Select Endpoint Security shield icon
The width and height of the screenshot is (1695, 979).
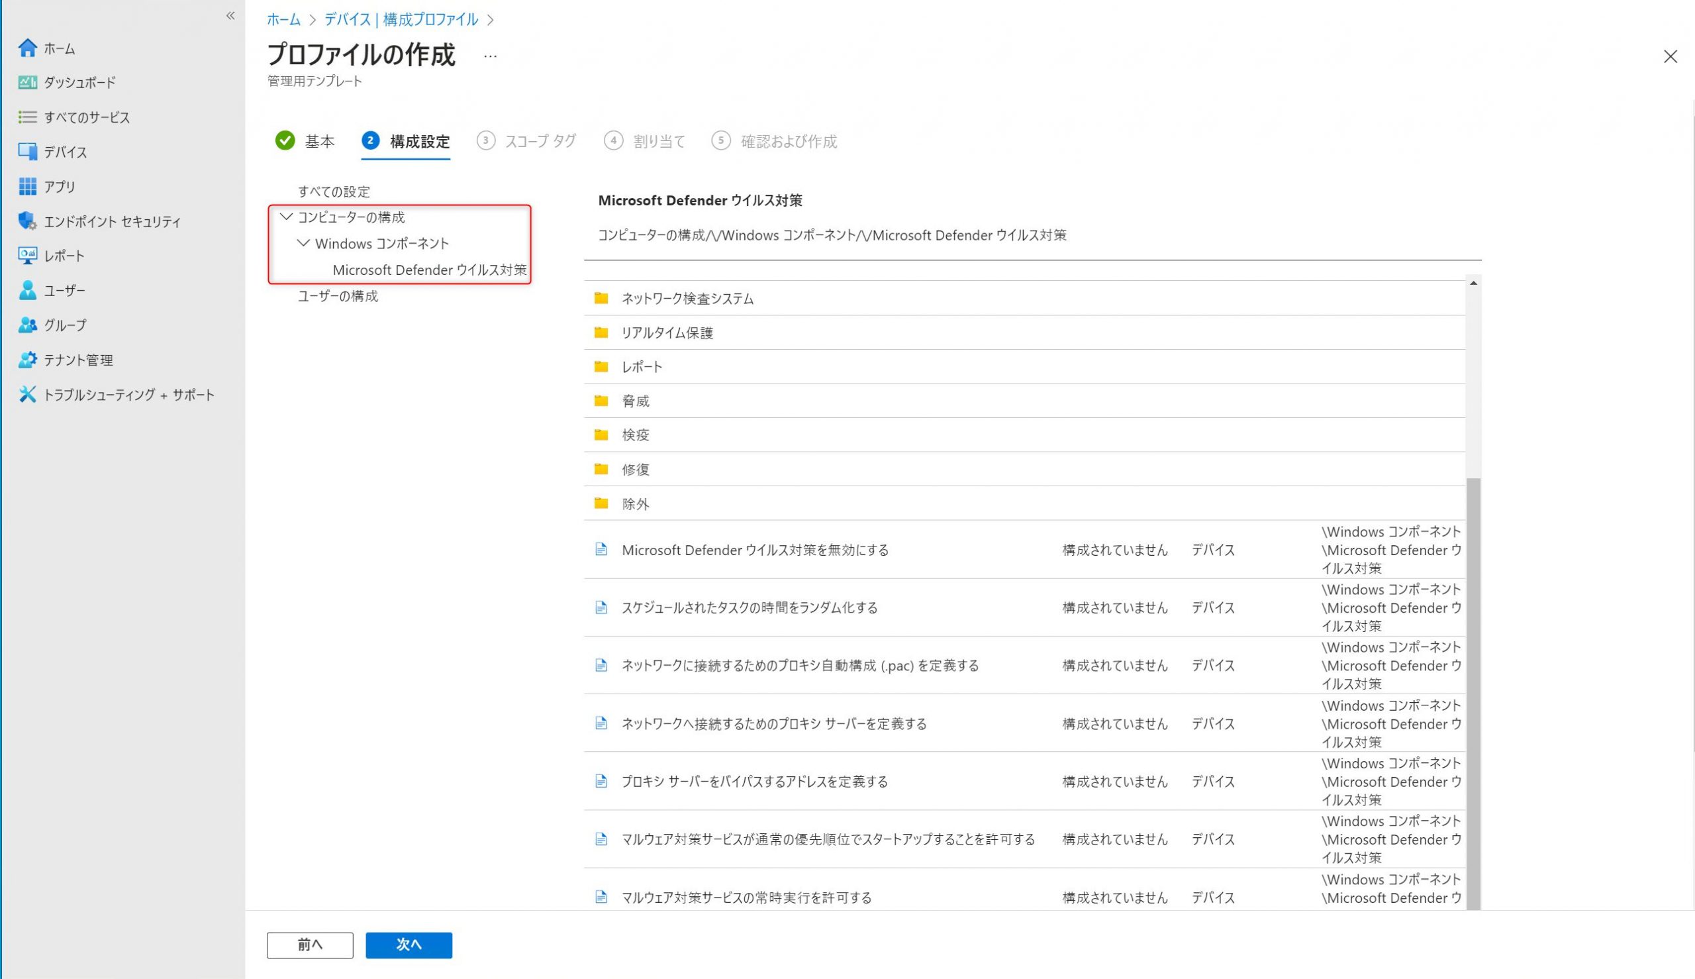(28, 221)
